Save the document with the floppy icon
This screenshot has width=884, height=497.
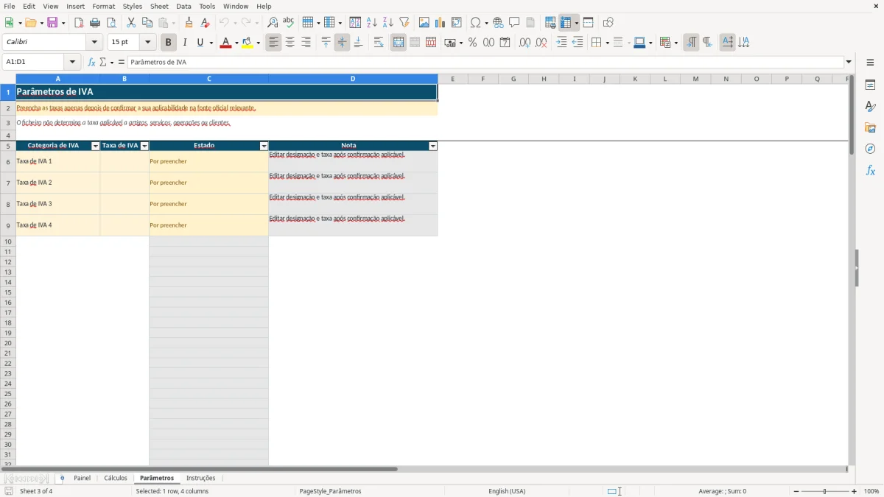52,23
